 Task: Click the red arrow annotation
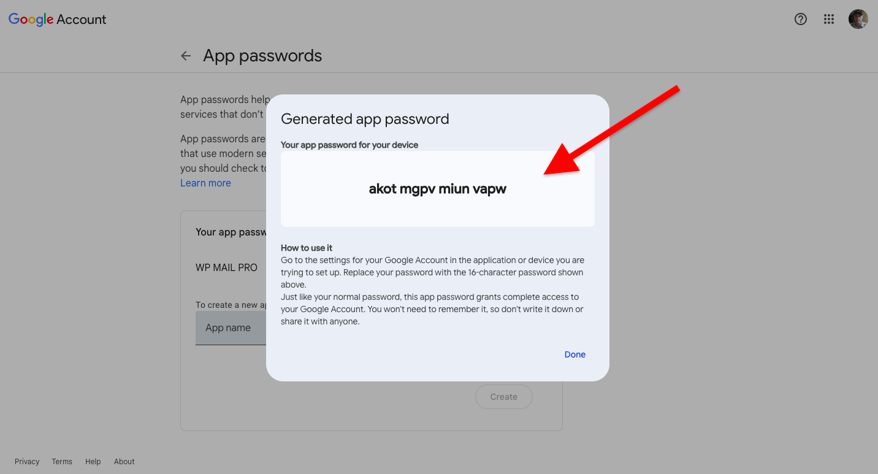click(x=612, y=131)
